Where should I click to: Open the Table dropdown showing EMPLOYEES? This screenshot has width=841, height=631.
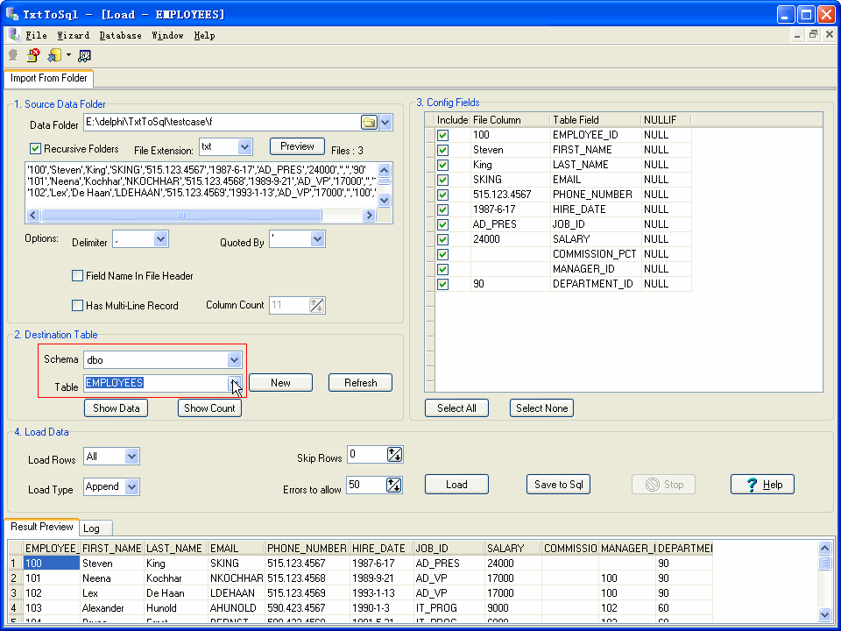click(234, 383)
